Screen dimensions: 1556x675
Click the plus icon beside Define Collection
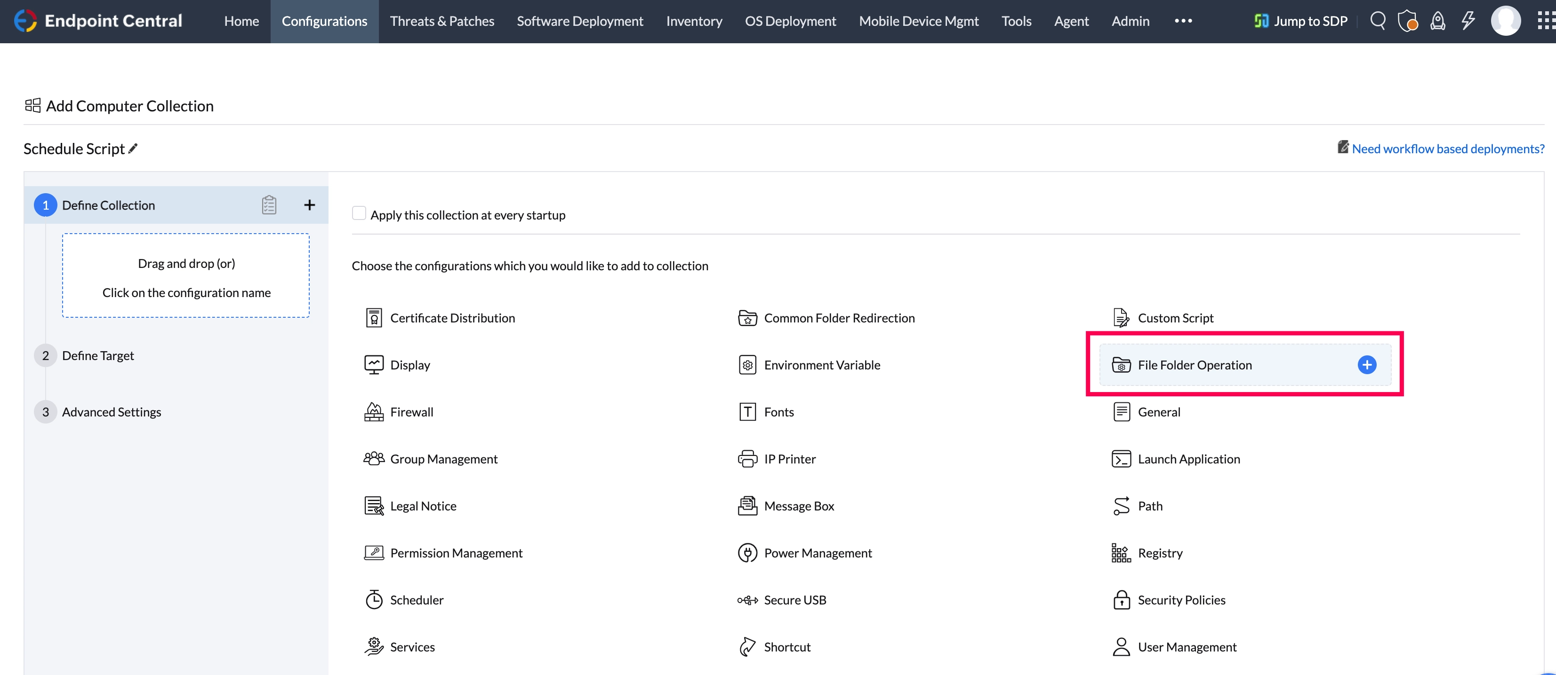coord(309,205)
